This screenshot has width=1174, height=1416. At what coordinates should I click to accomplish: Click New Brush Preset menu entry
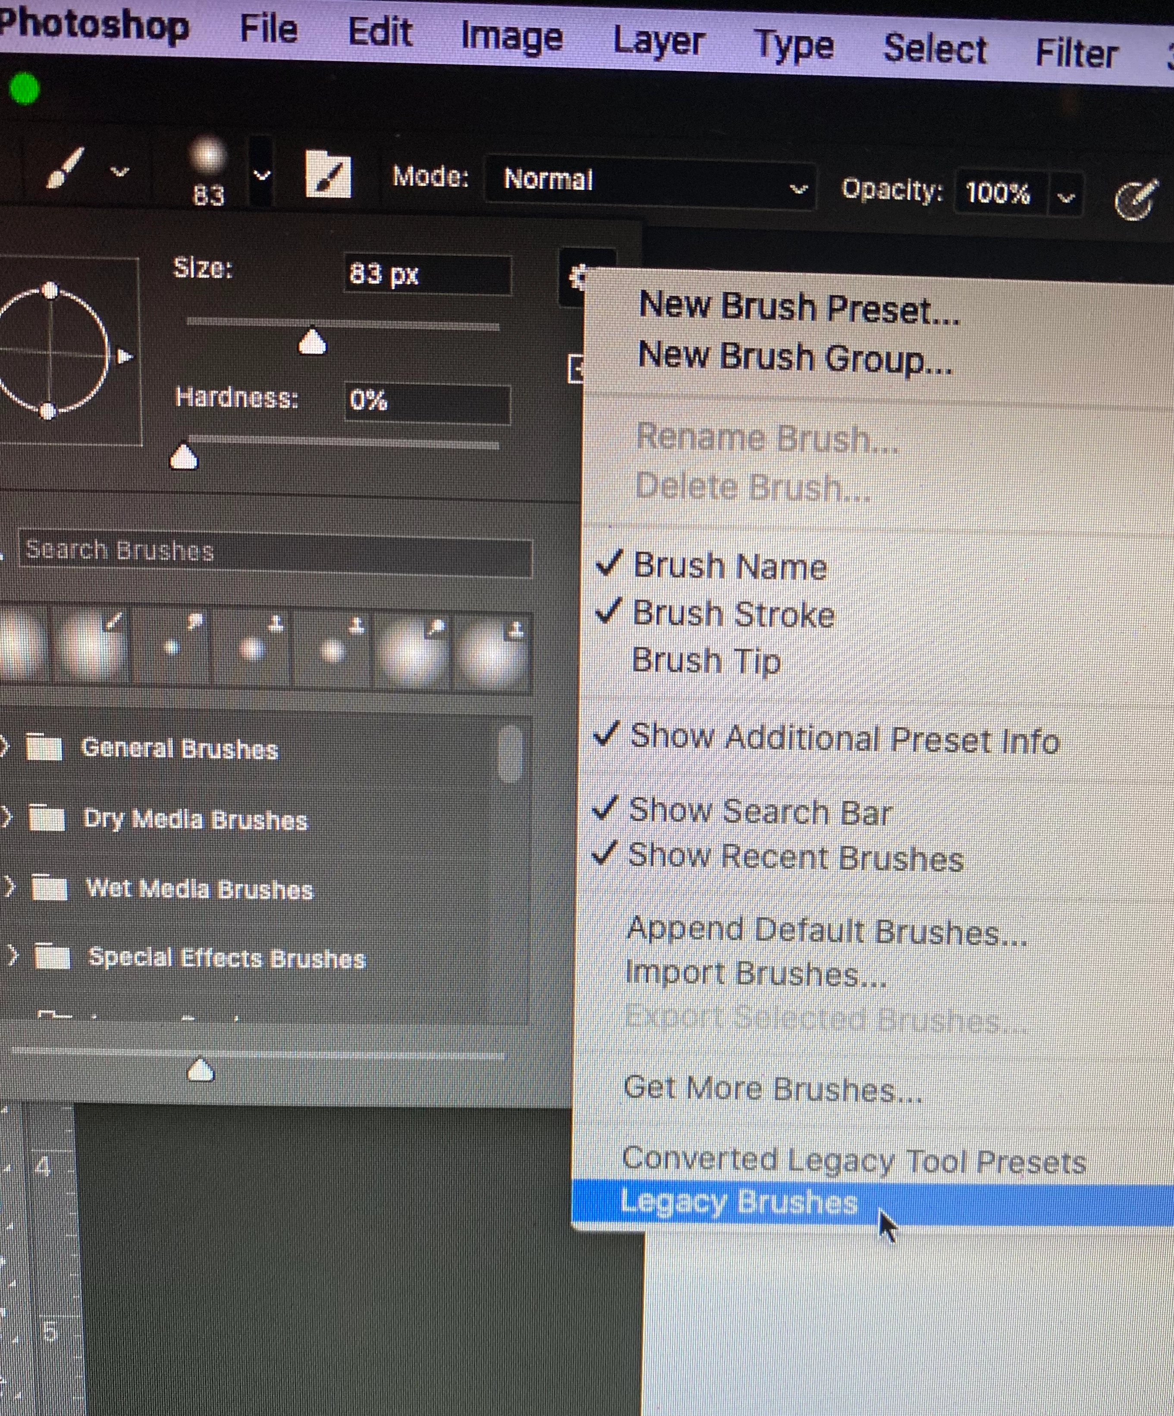[799, 308]
